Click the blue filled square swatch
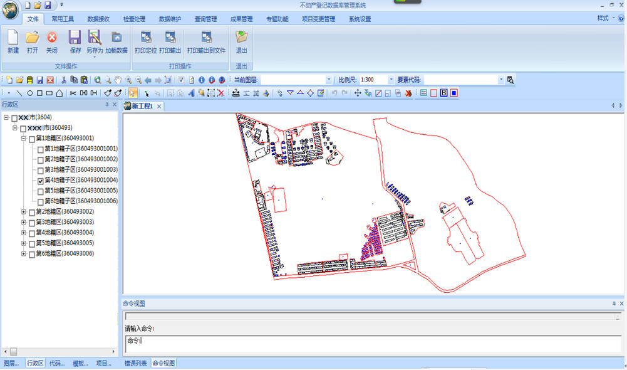Image resolution: width=627 pixels, height=370 pixels. 454,93
